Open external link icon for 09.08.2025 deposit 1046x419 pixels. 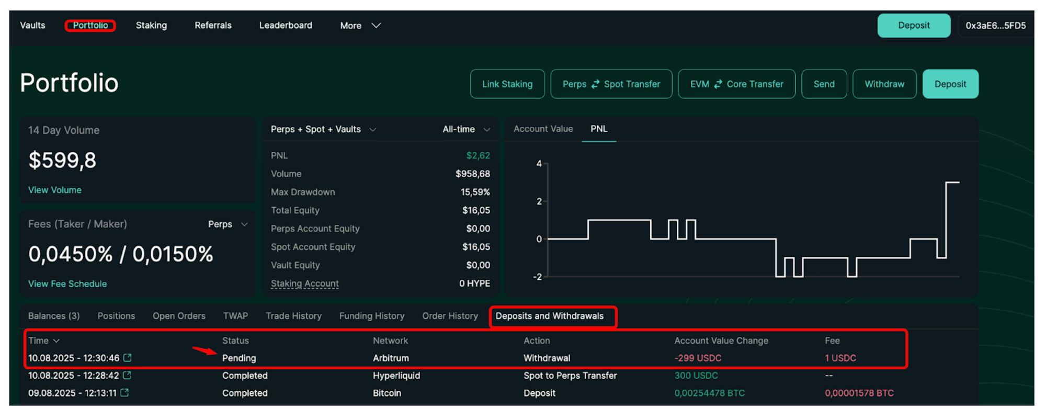[x=124, y=393]
